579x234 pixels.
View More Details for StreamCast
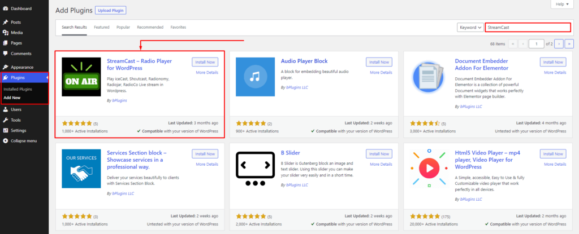pos(207,73)
